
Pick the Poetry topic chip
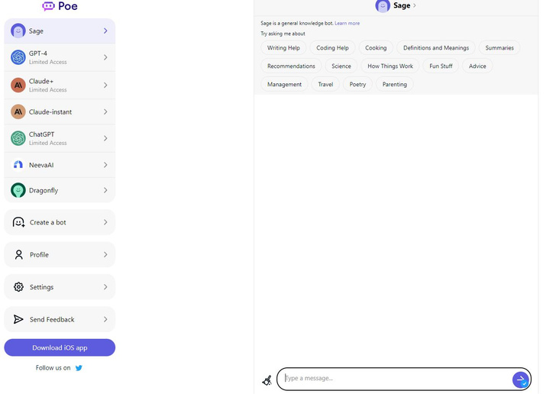click(357, 84)
